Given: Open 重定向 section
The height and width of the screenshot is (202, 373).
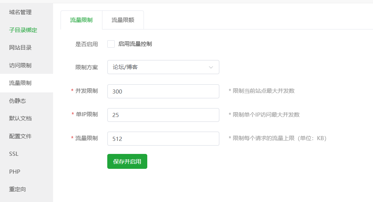Looking at the screenshot, I should 17,189.
